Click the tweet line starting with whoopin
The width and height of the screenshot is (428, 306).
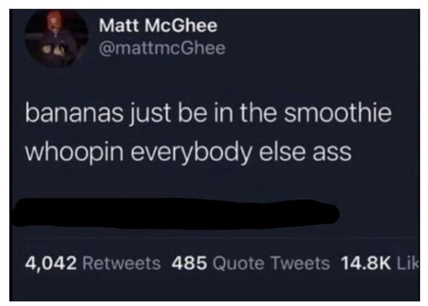[x=188, y=152]
